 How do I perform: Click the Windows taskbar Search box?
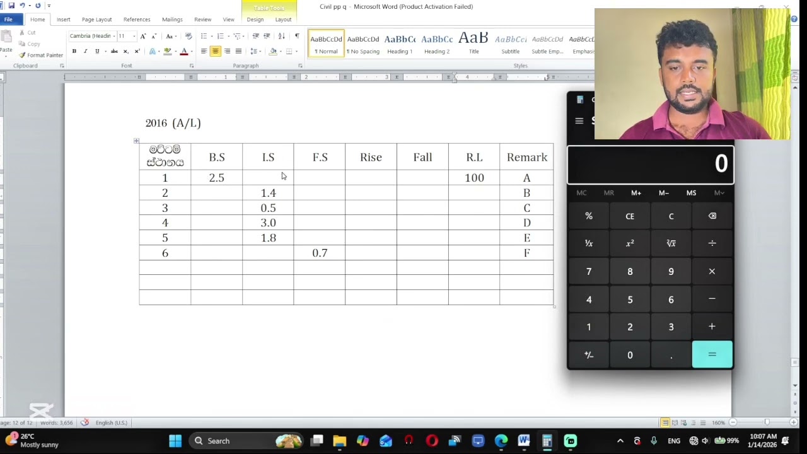pyautogui.click(x=246, y=441)
